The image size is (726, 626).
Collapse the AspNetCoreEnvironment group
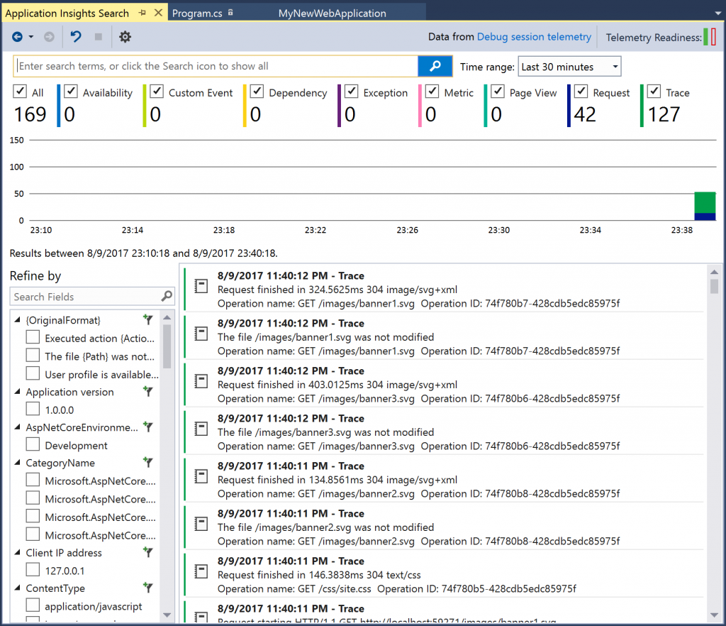[18, 427]
